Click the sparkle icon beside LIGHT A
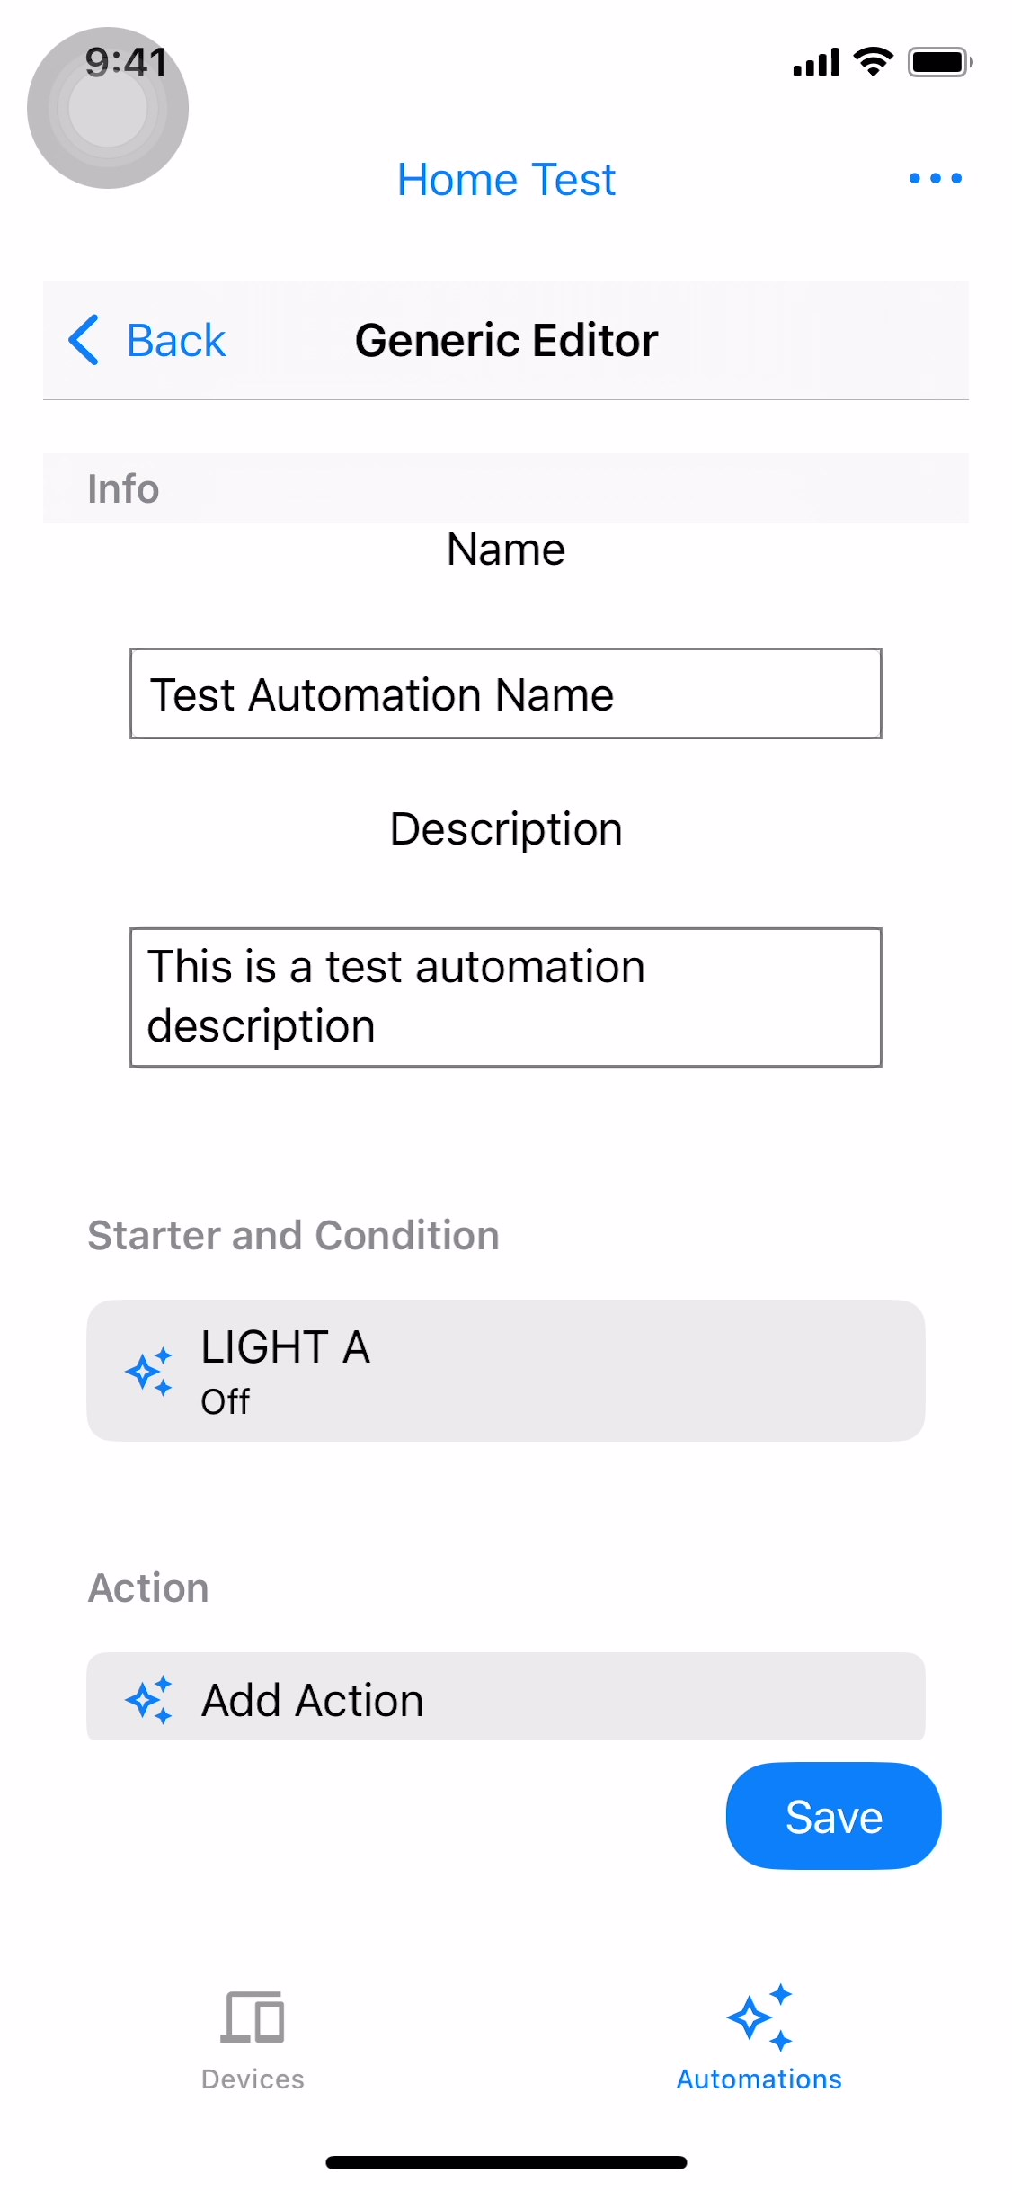The width and height of the screenshot is (1012, 2191). [148, 1372]
